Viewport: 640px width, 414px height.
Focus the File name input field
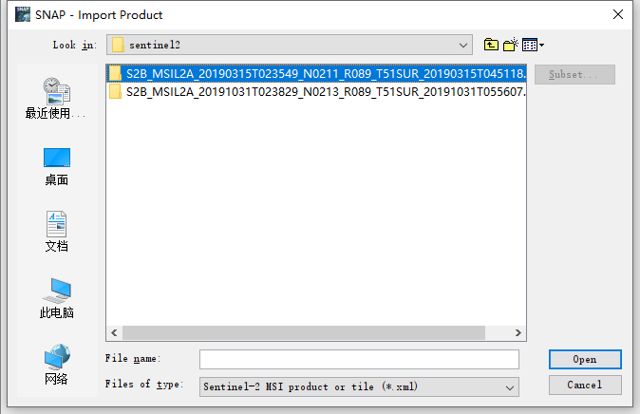(x=359, y=359)
